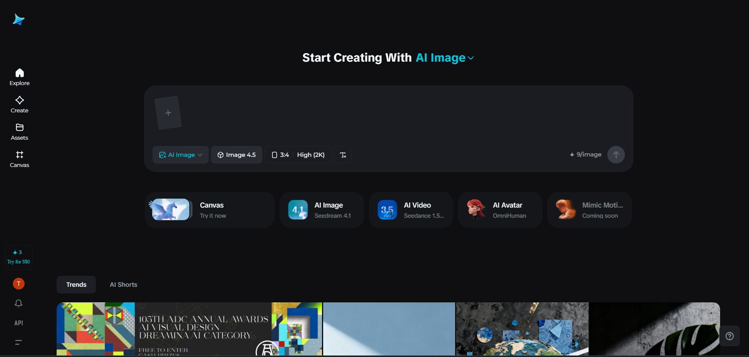Screen dimensions: 749x357
Task: Open the help question mark button
Action: (x=729, y=336)
